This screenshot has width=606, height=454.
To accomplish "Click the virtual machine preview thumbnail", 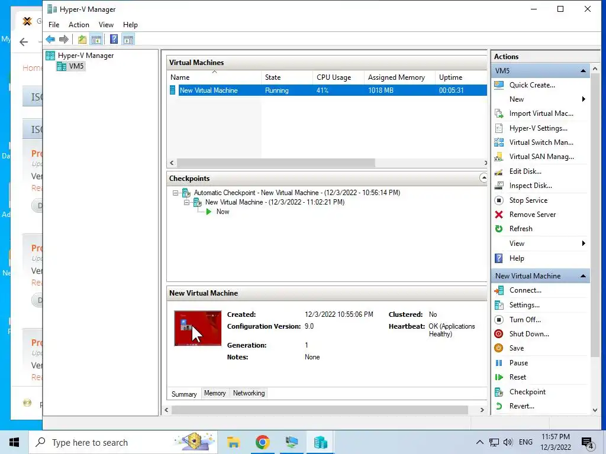I will coord(198,329).
